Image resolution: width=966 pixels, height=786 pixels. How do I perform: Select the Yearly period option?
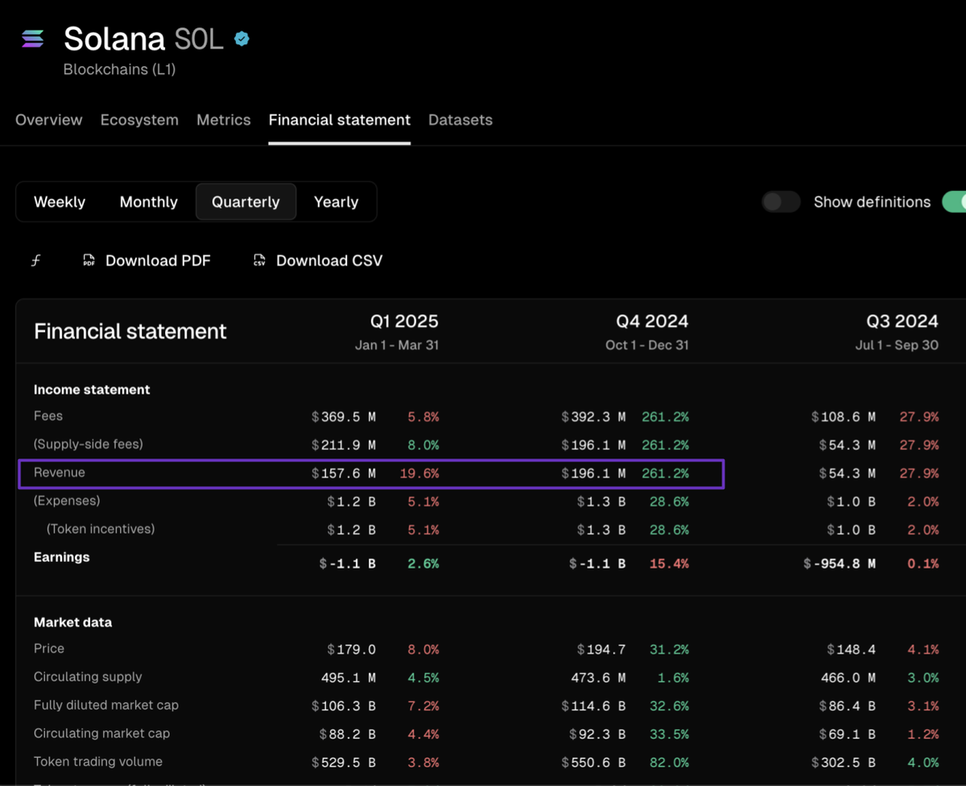pos(336,202)
